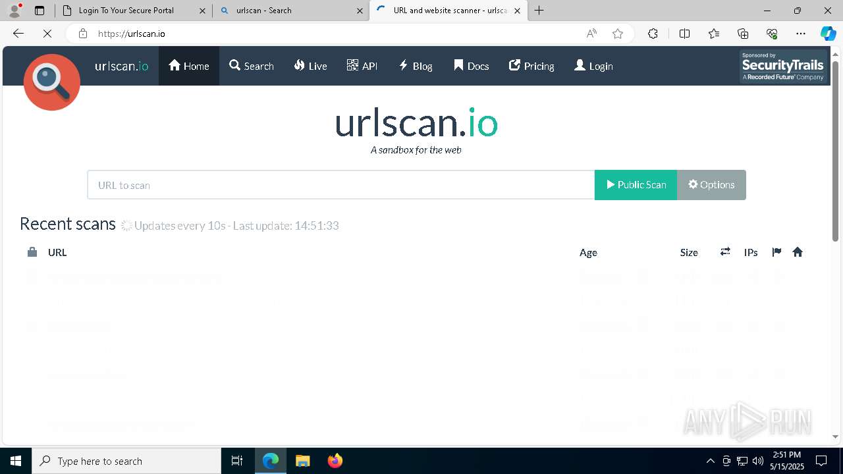Click the requests arrows column icon

tap(725, 251)
